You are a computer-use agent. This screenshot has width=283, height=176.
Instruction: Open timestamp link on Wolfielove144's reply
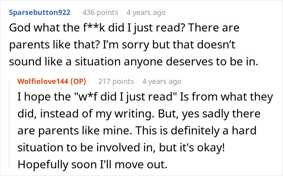coord(162,81)
